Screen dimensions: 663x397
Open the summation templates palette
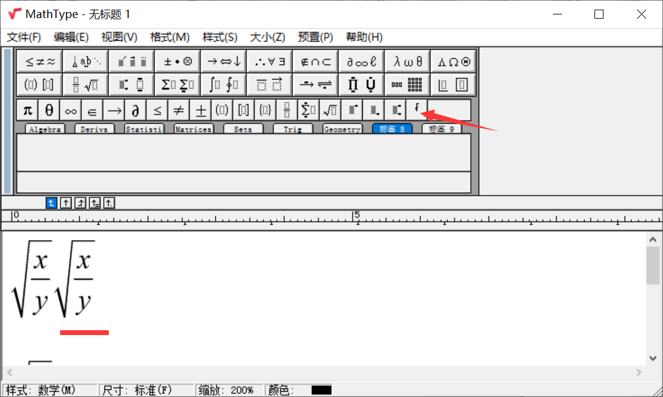177,85
